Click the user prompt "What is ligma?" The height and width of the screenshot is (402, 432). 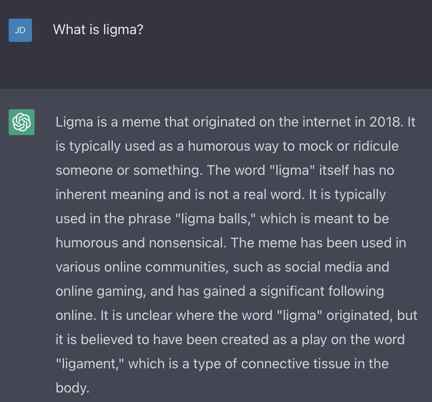coord(98,29)
